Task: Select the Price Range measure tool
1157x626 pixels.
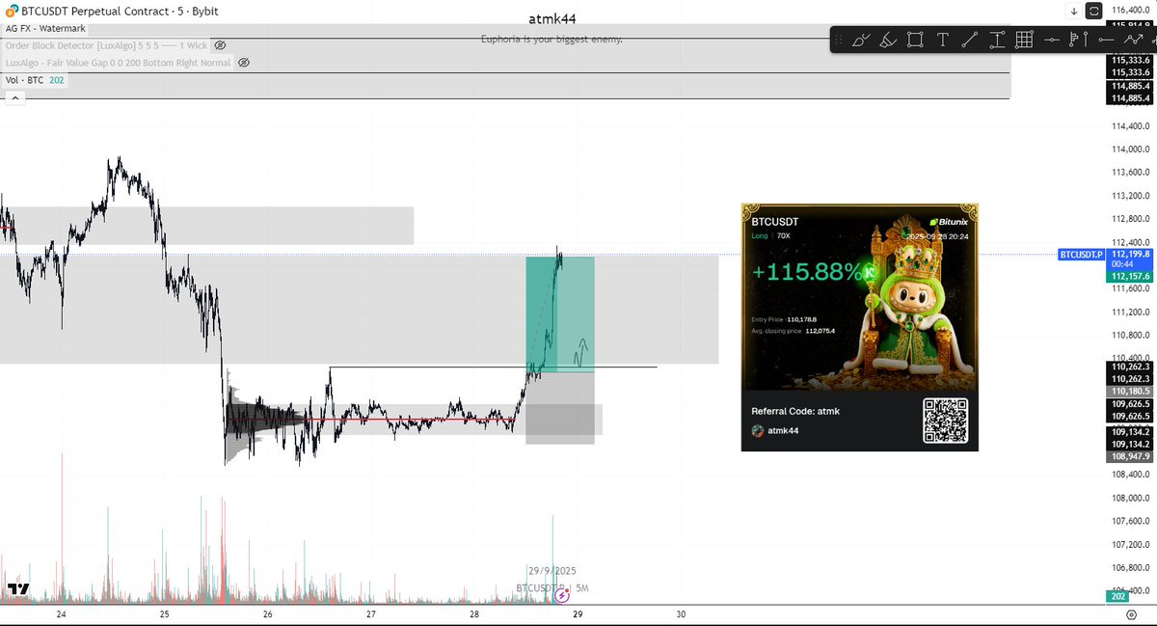Action: [997, 40]
